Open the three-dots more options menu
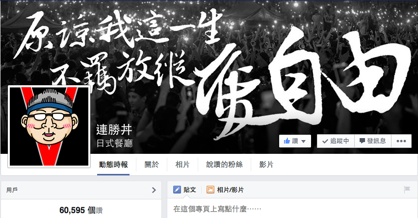This screenshot has width=418, height=218. click(x=401, y=141)
